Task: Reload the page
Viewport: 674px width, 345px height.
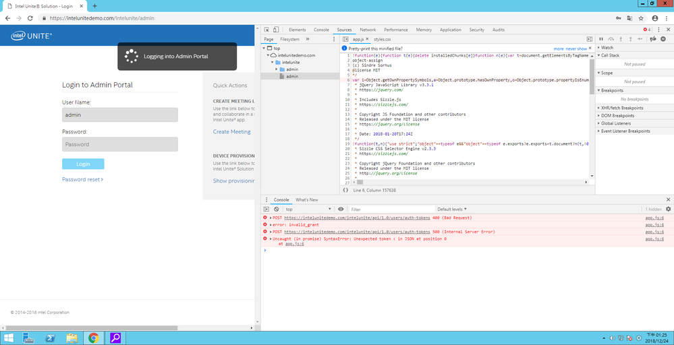Action: [30, 18]
